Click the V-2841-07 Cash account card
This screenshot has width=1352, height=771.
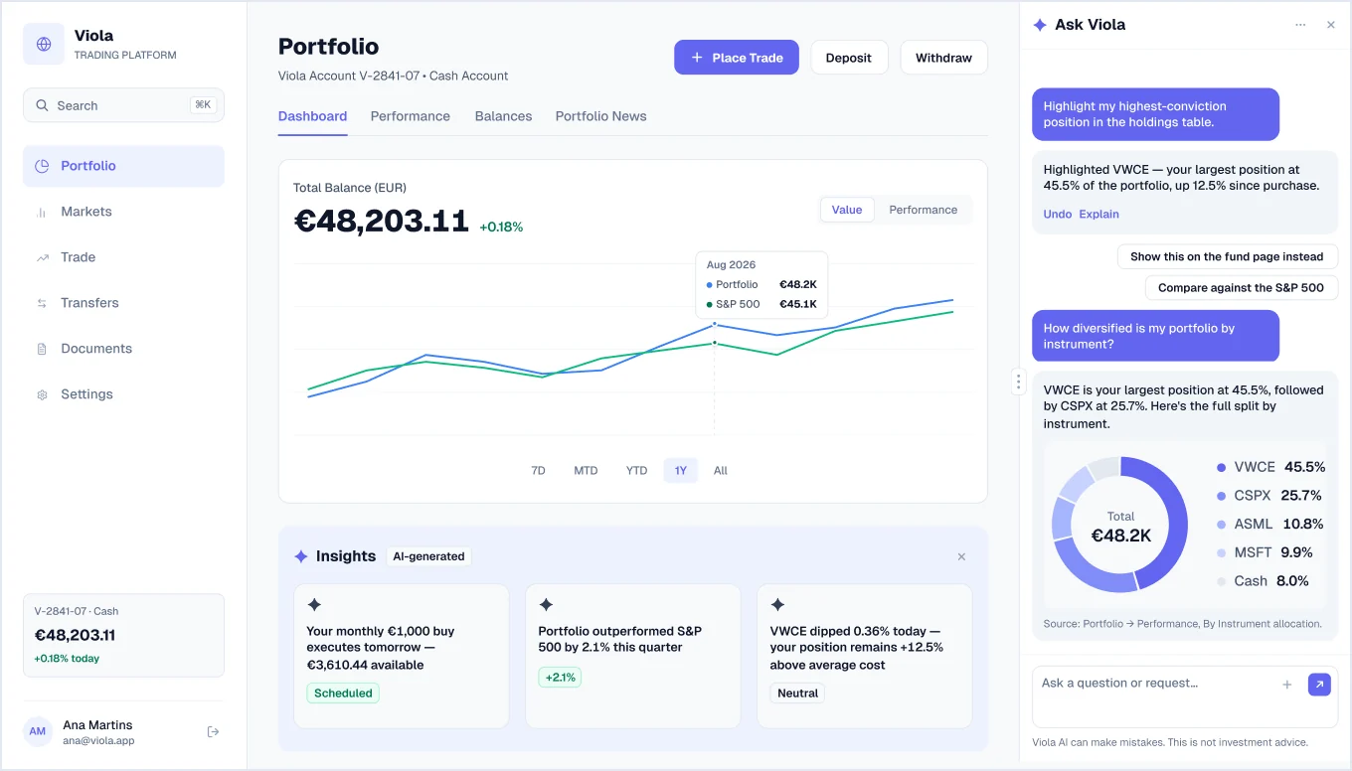pyautogui.click(x=123, y=636)
